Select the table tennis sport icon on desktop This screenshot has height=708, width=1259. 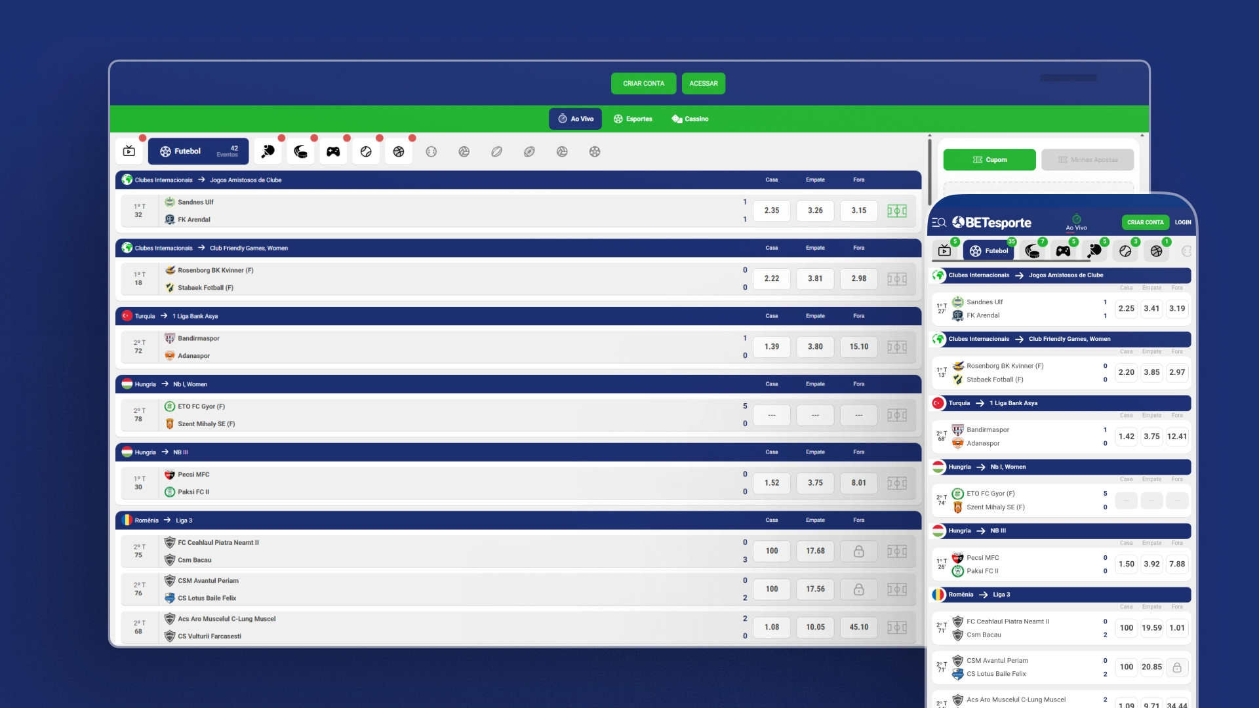pyautogui.click(x=268, y=151)
